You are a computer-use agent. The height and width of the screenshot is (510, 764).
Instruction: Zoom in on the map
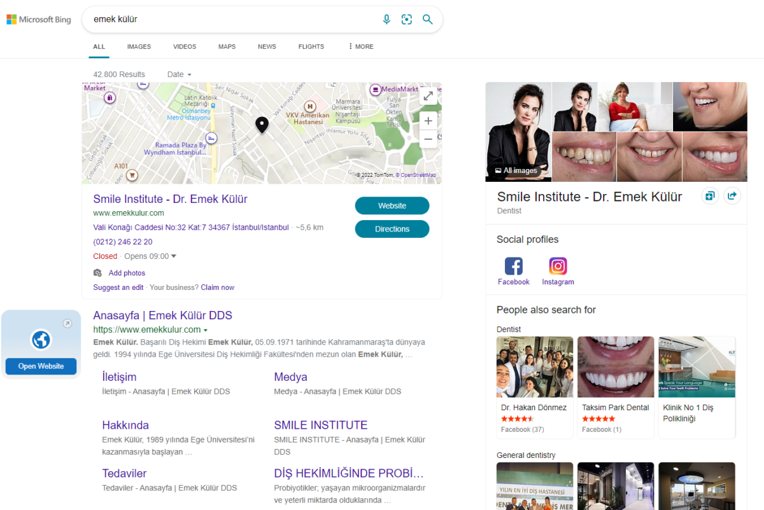pos(428,121)
